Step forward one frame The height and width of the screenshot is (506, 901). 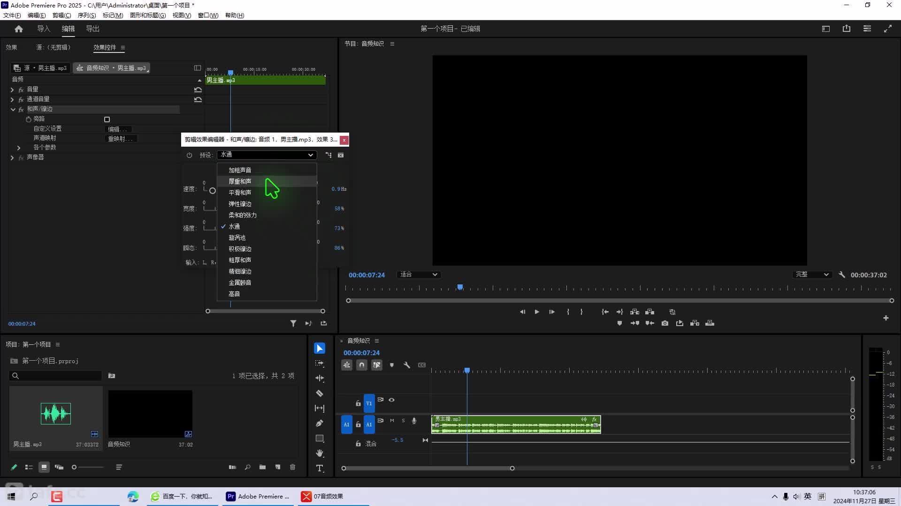tap(552, 312)
